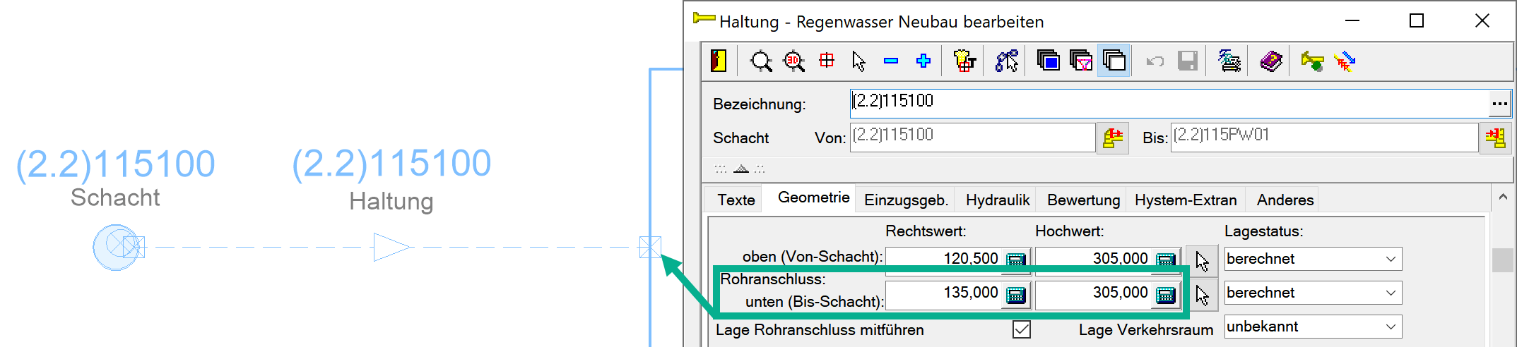This screenshot has height=347, width=1517.
Task: Toggle Lage Rohranschluss mitführen checkbox
Action: pyautogui.click(x=1021, y=329)
